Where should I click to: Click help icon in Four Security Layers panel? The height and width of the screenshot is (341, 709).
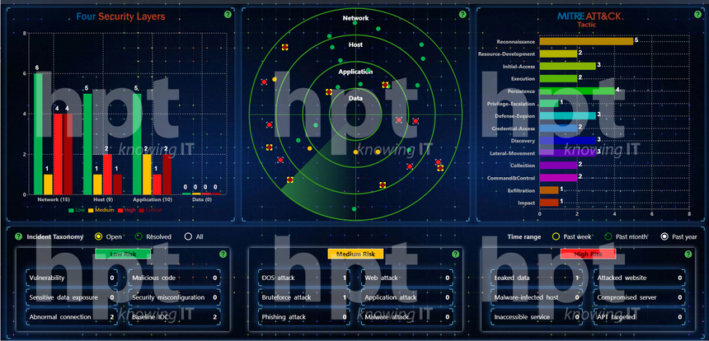coord(225,14)
